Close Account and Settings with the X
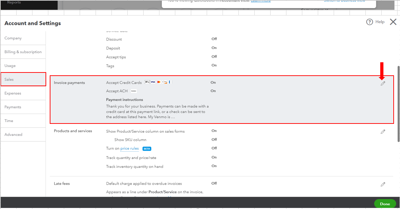 click(x=393, y=21)
